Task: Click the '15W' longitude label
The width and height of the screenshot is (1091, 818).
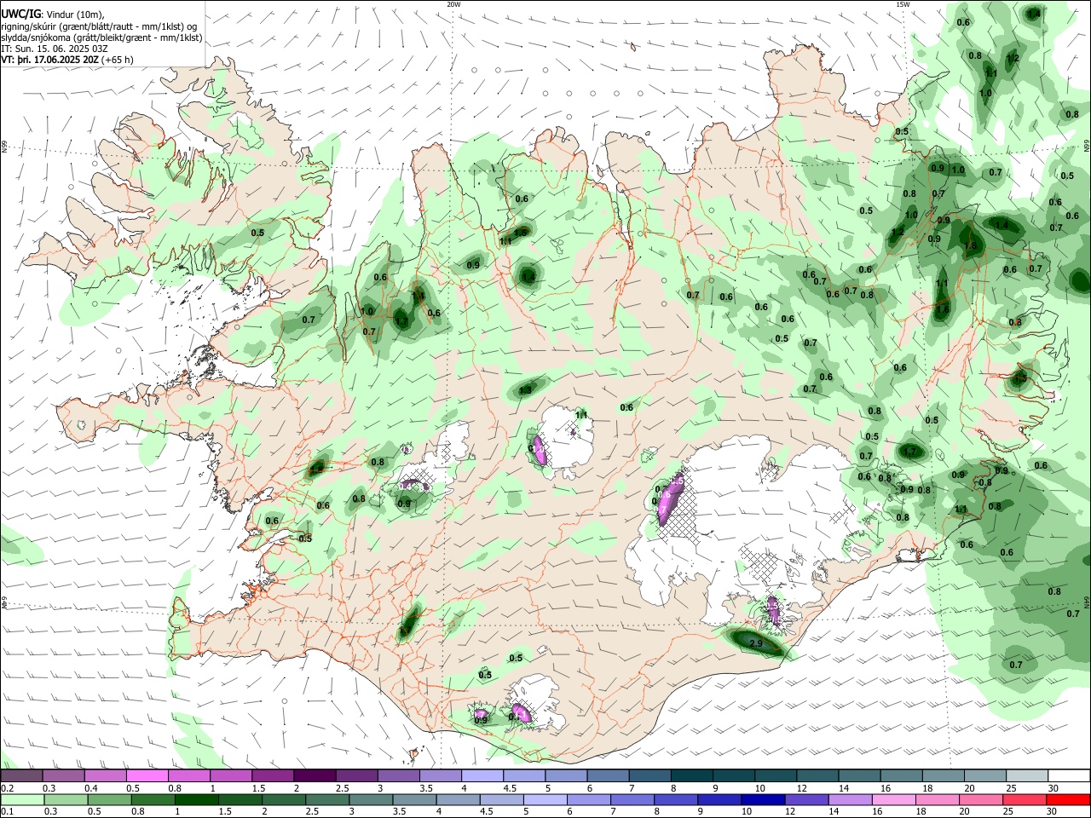Action: tap(903, 4)
